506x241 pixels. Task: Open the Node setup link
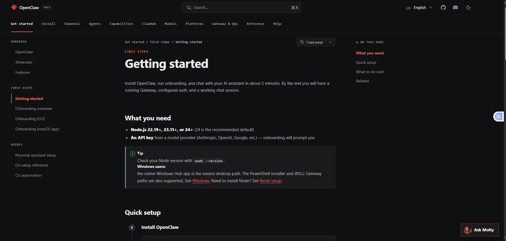pyautogui.click(x=270, y=181)
